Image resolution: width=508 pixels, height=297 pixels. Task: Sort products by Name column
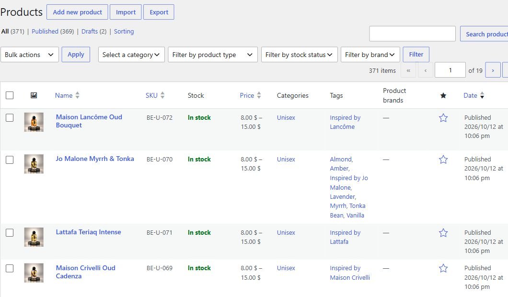67,95
